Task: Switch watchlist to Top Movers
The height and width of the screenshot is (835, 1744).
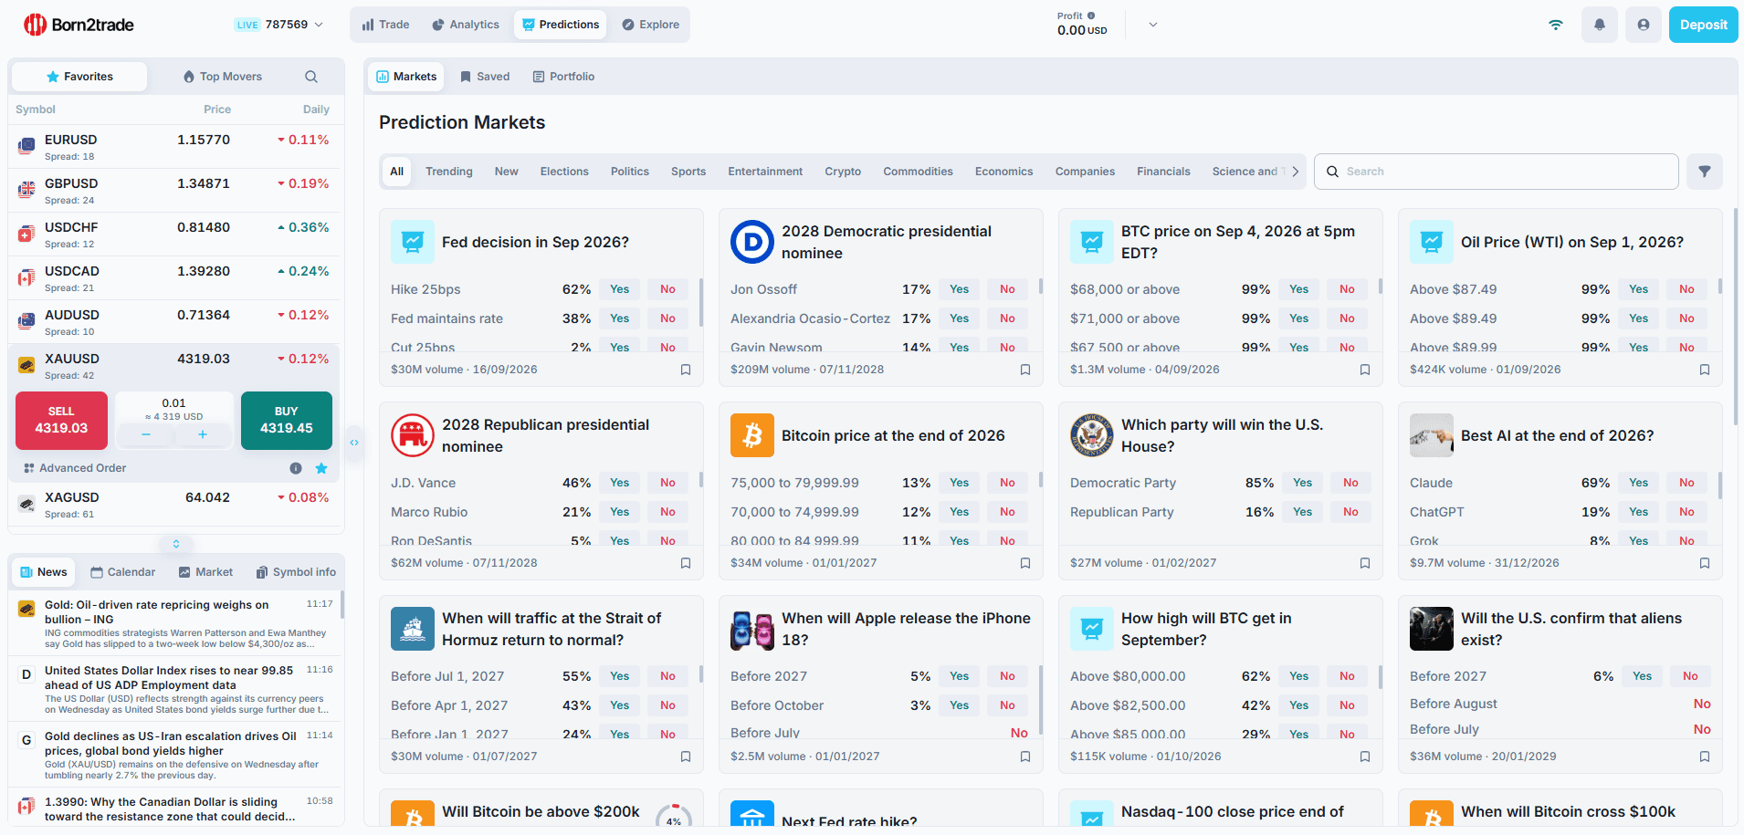Action: 222,77
